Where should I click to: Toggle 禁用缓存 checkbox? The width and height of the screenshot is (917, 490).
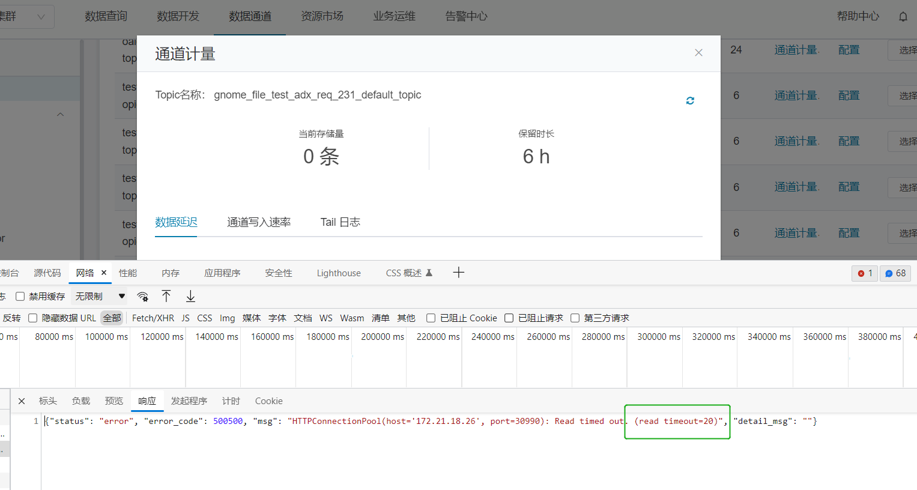(x=20, y=296)
